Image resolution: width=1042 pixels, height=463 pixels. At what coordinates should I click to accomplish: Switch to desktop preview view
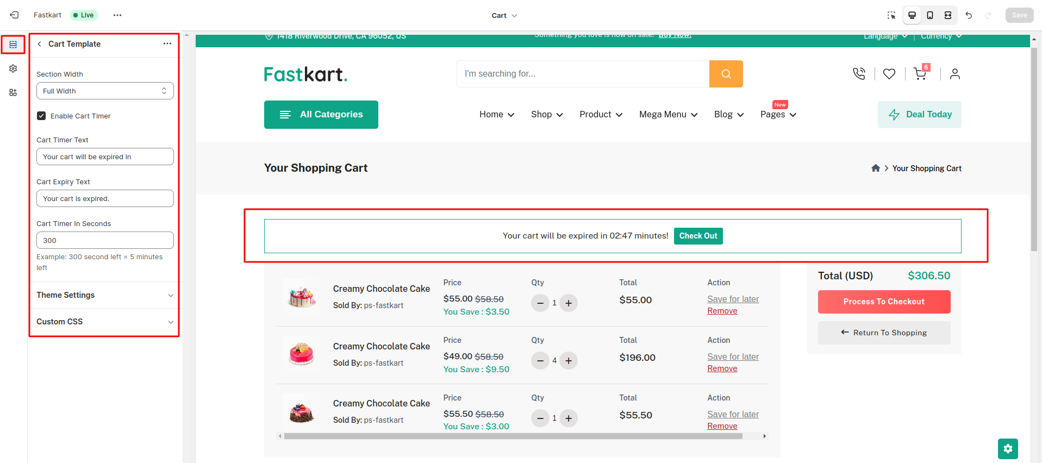(x=912, y=15)
